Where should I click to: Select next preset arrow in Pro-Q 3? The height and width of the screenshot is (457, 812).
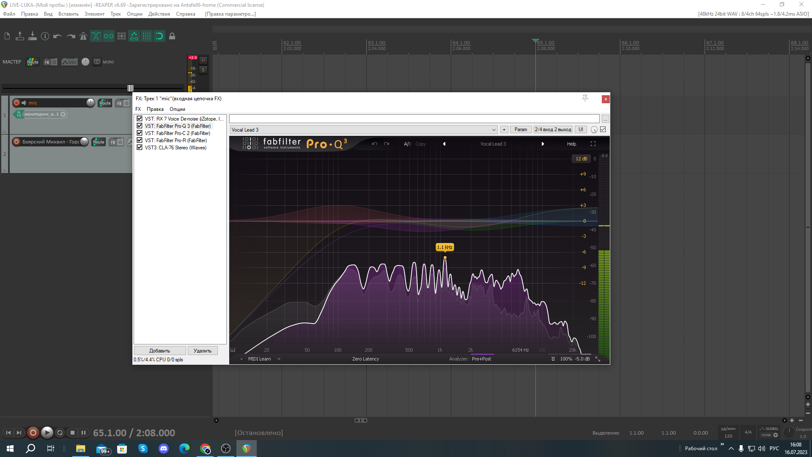[543, 144]
